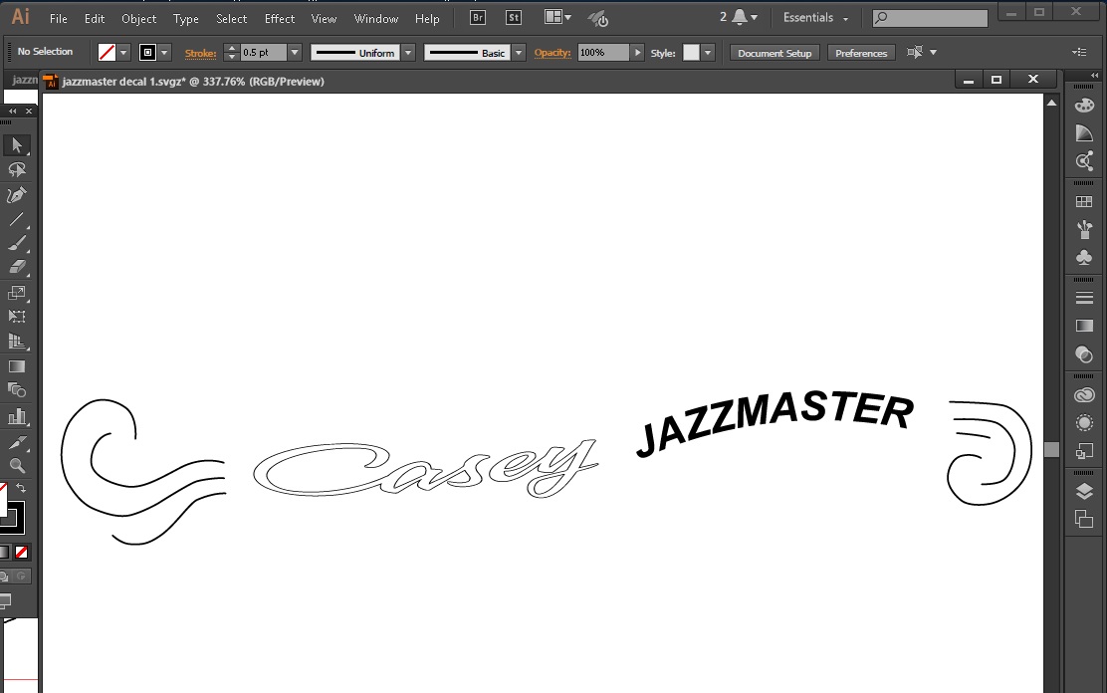The height and width of the screenshot is (693, 1107).
Task: Swap fill and stroke colors arrow
Action: tap(21, 489)
